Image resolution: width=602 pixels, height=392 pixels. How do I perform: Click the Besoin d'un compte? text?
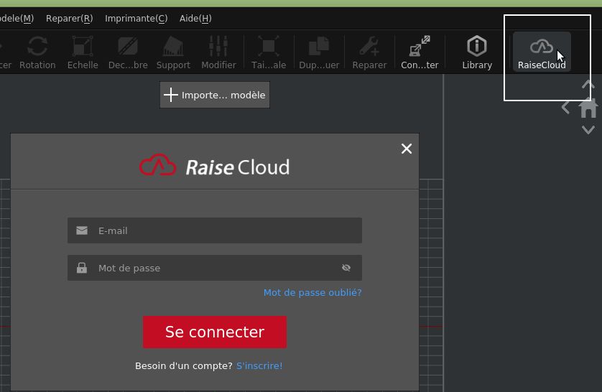point(183,366)
